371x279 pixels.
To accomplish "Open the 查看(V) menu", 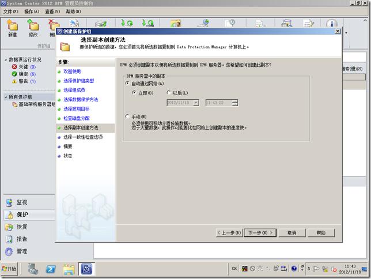I will point(52,12).
